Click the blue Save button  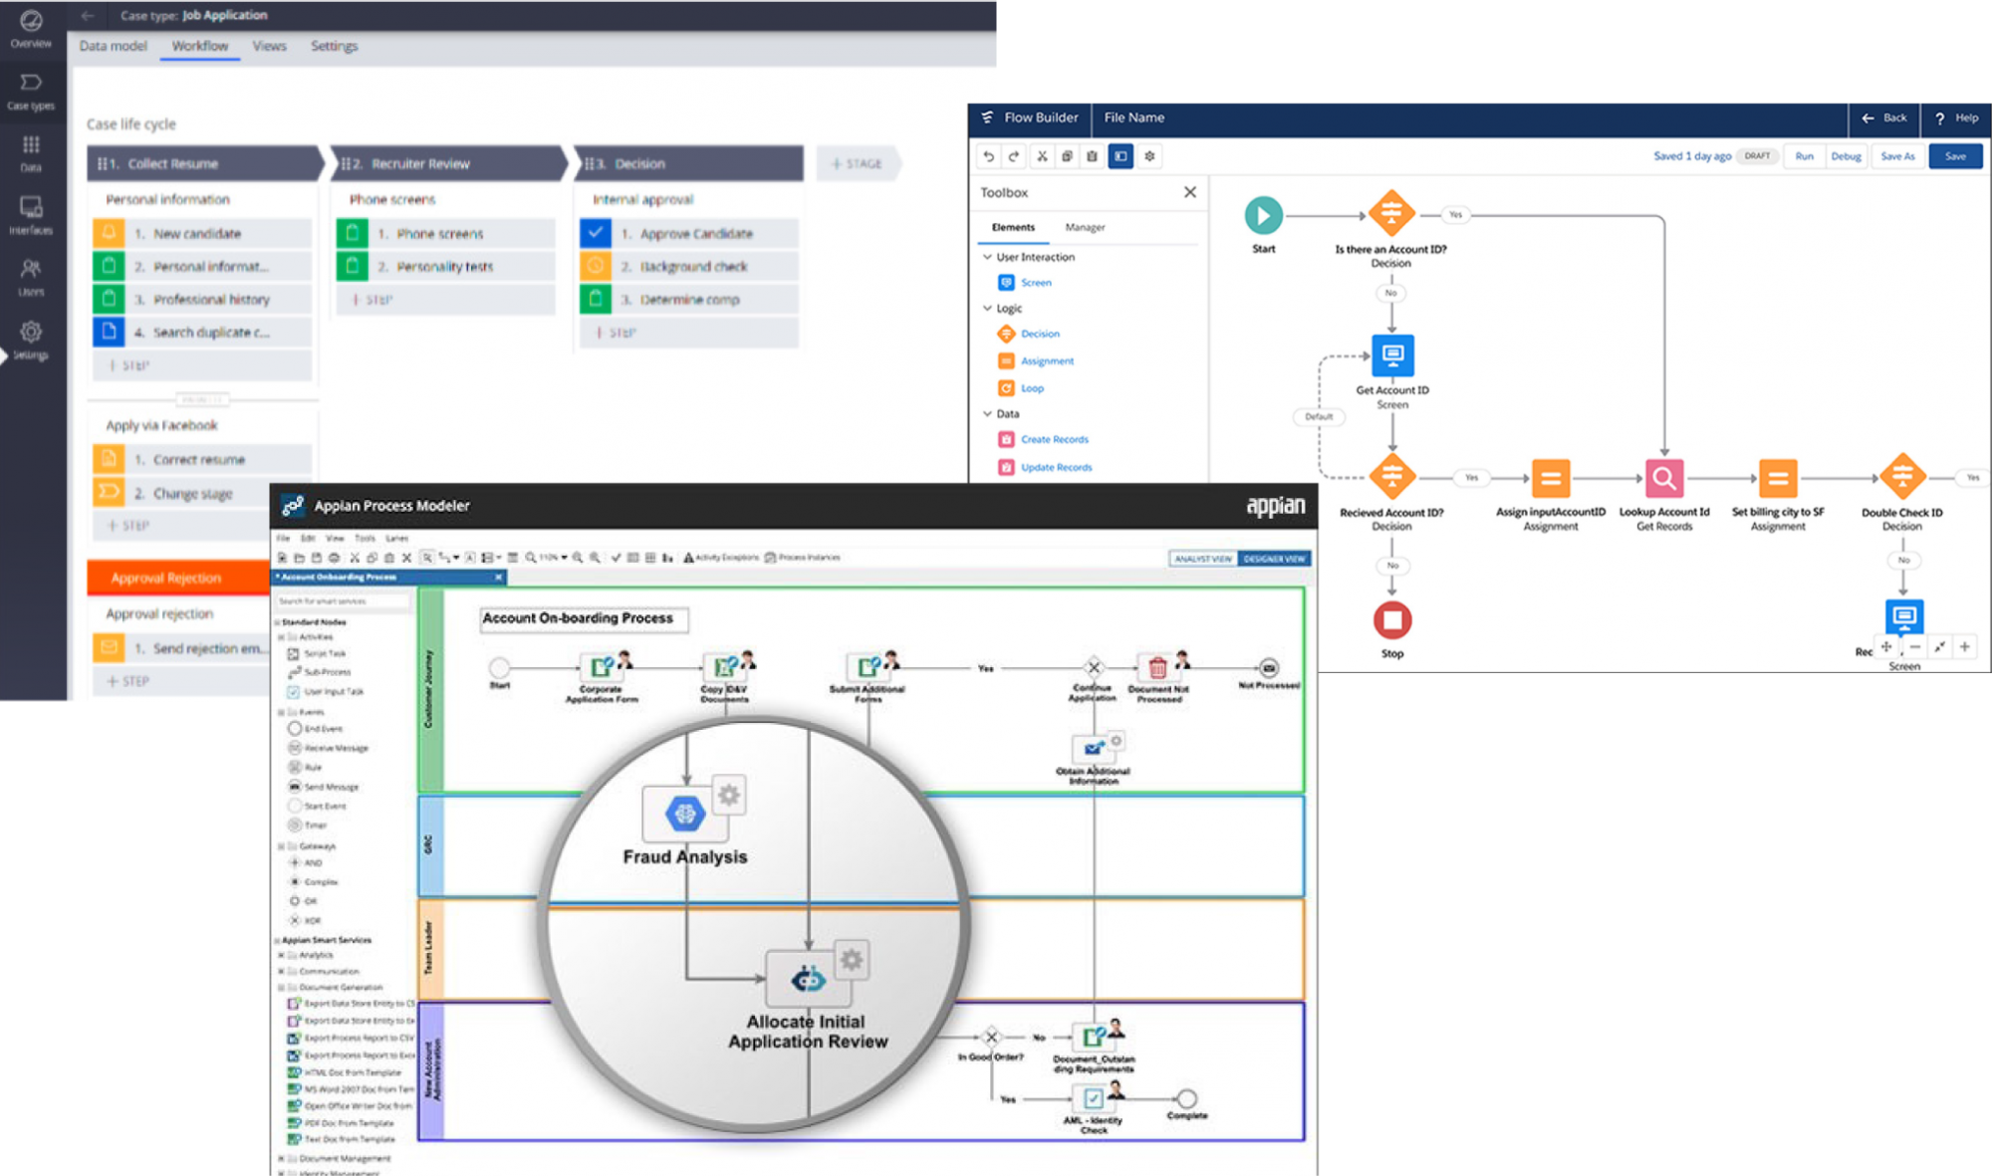tap(1954, 156)
